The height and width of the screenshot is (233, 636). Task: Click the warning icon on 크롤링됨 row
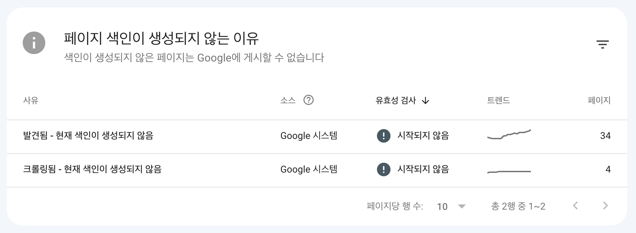point(383,169)
